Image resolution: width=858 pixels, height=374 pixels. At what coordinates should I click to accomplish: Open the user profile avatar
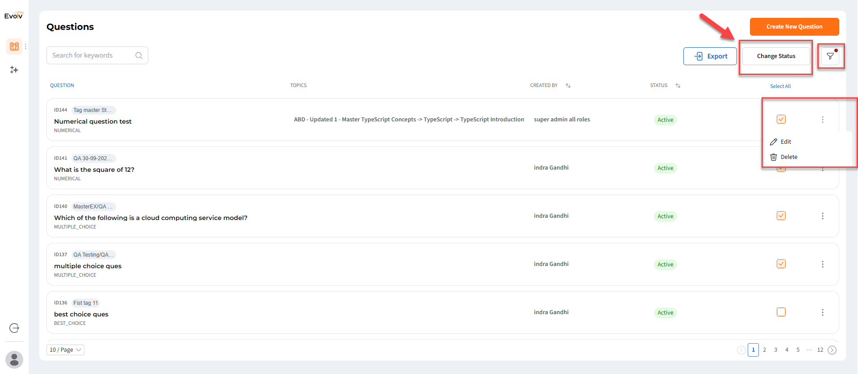(14, 360)
